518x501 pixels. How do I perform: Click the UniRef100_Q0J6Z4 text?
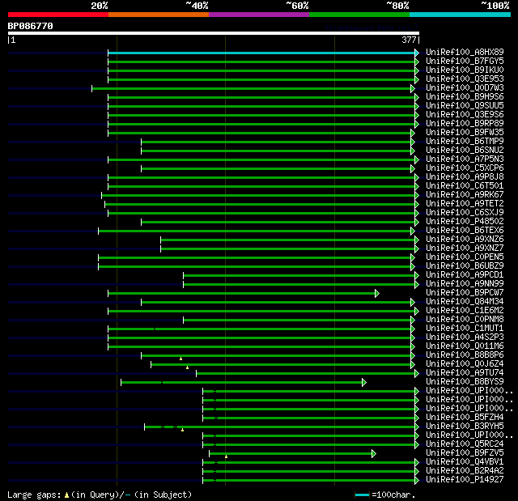(465, 364)
